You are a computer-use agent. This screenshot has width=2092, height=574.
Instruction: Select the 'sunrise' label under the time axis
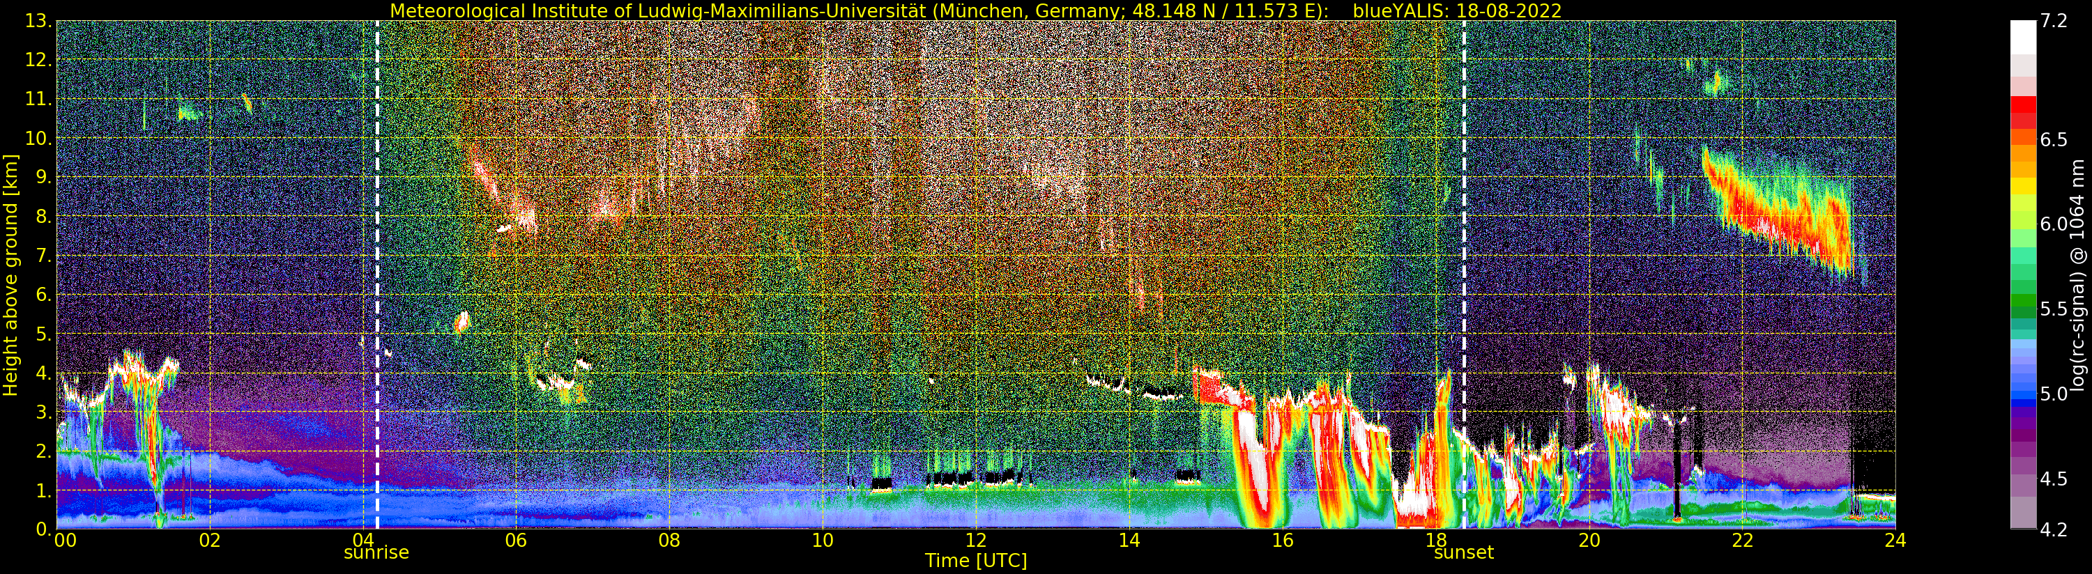point(377,553)
